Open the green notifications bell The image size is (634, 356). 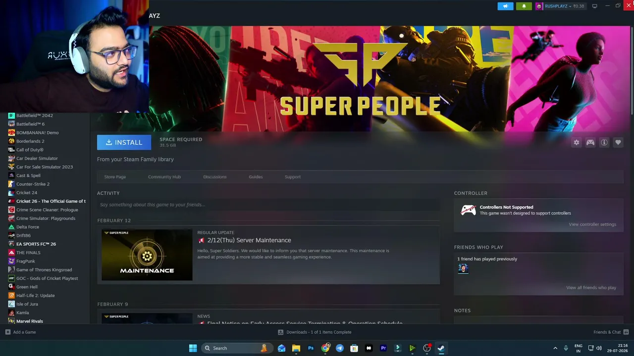pyautogui.click(x=524, y=6)
